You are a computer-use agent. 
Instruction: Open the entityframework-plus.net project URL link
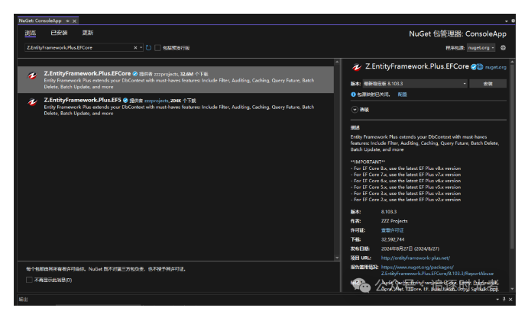point(416,258)
